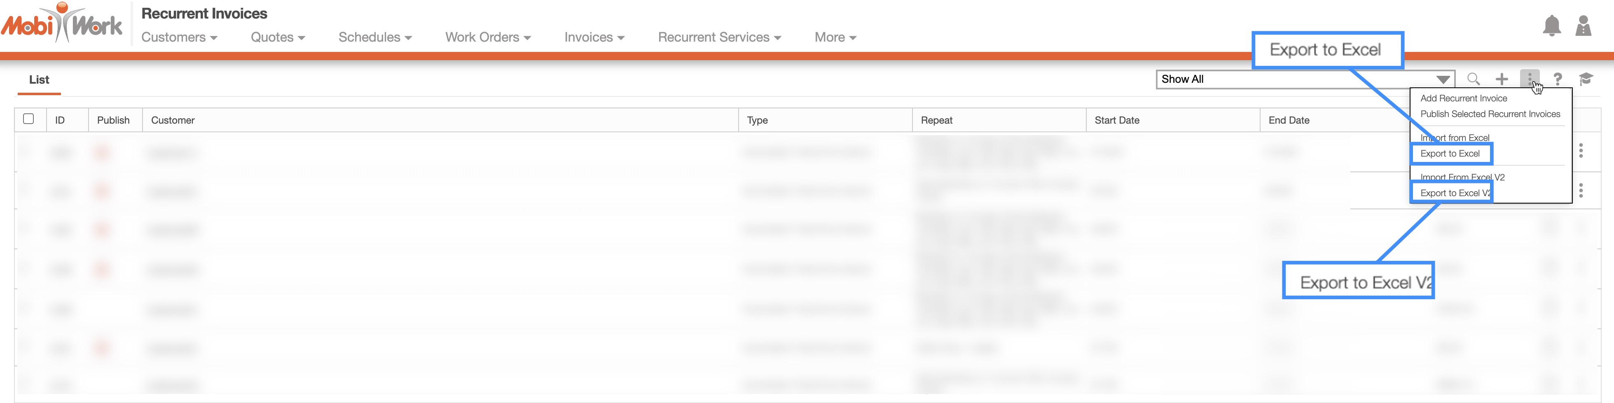
Task: Select Add Recurrent Invoice from menu
Action: coord(1464,98)
